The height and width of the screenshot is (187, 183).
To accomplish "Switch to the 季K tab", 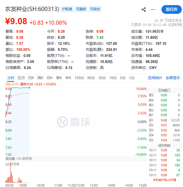I will pyautogui.click(x=59, y=78).
